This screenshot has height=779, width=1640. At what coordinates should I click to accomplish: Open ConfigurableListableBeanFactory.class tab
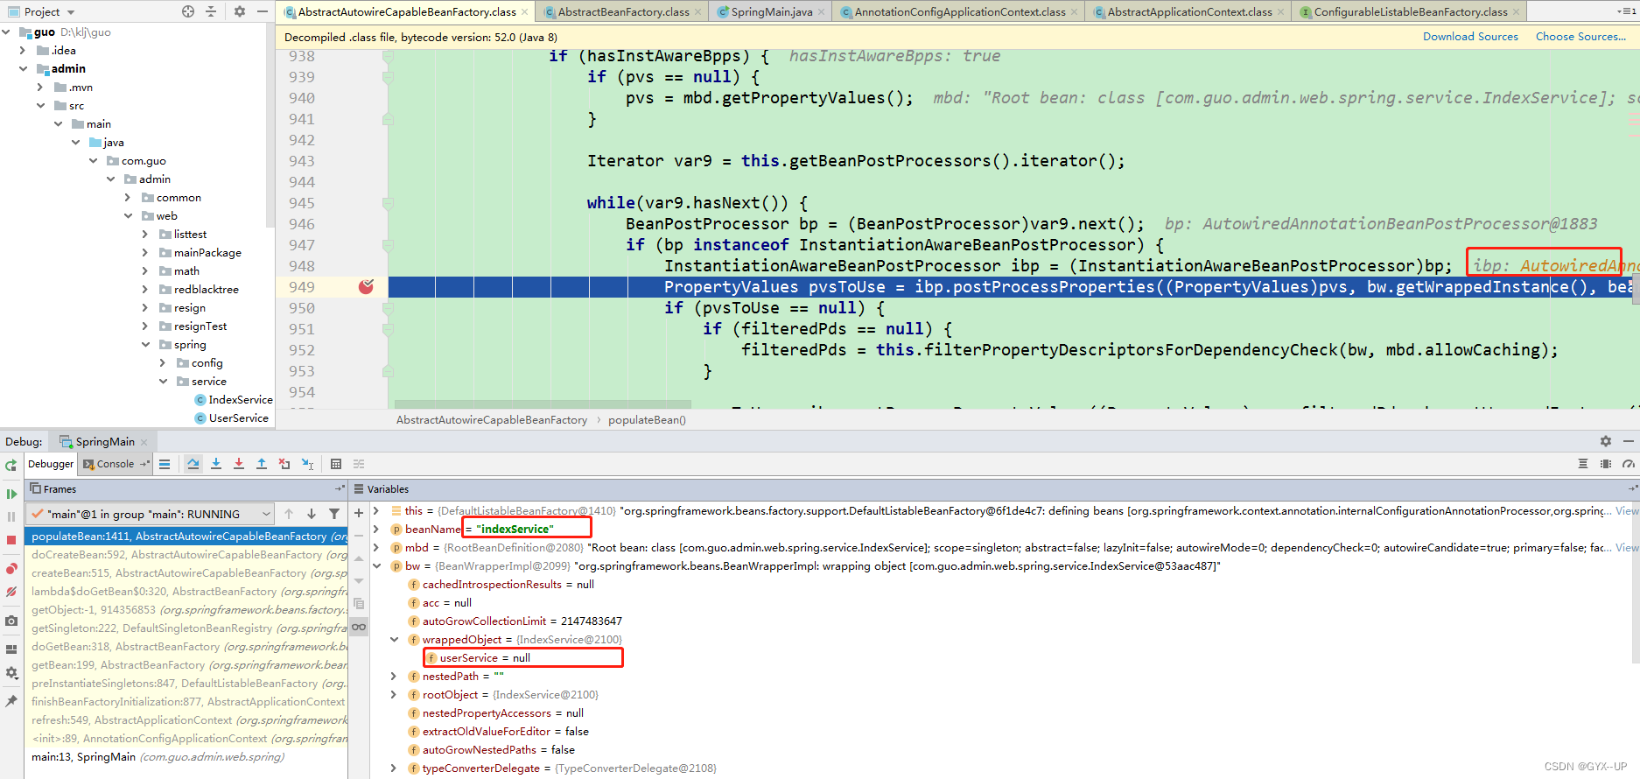pos(1410,11)
